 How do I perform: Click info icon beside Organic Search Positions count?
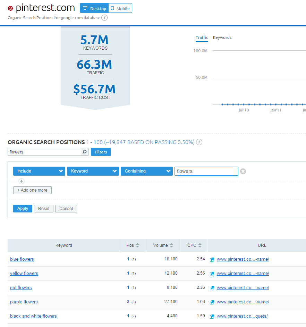199,142
